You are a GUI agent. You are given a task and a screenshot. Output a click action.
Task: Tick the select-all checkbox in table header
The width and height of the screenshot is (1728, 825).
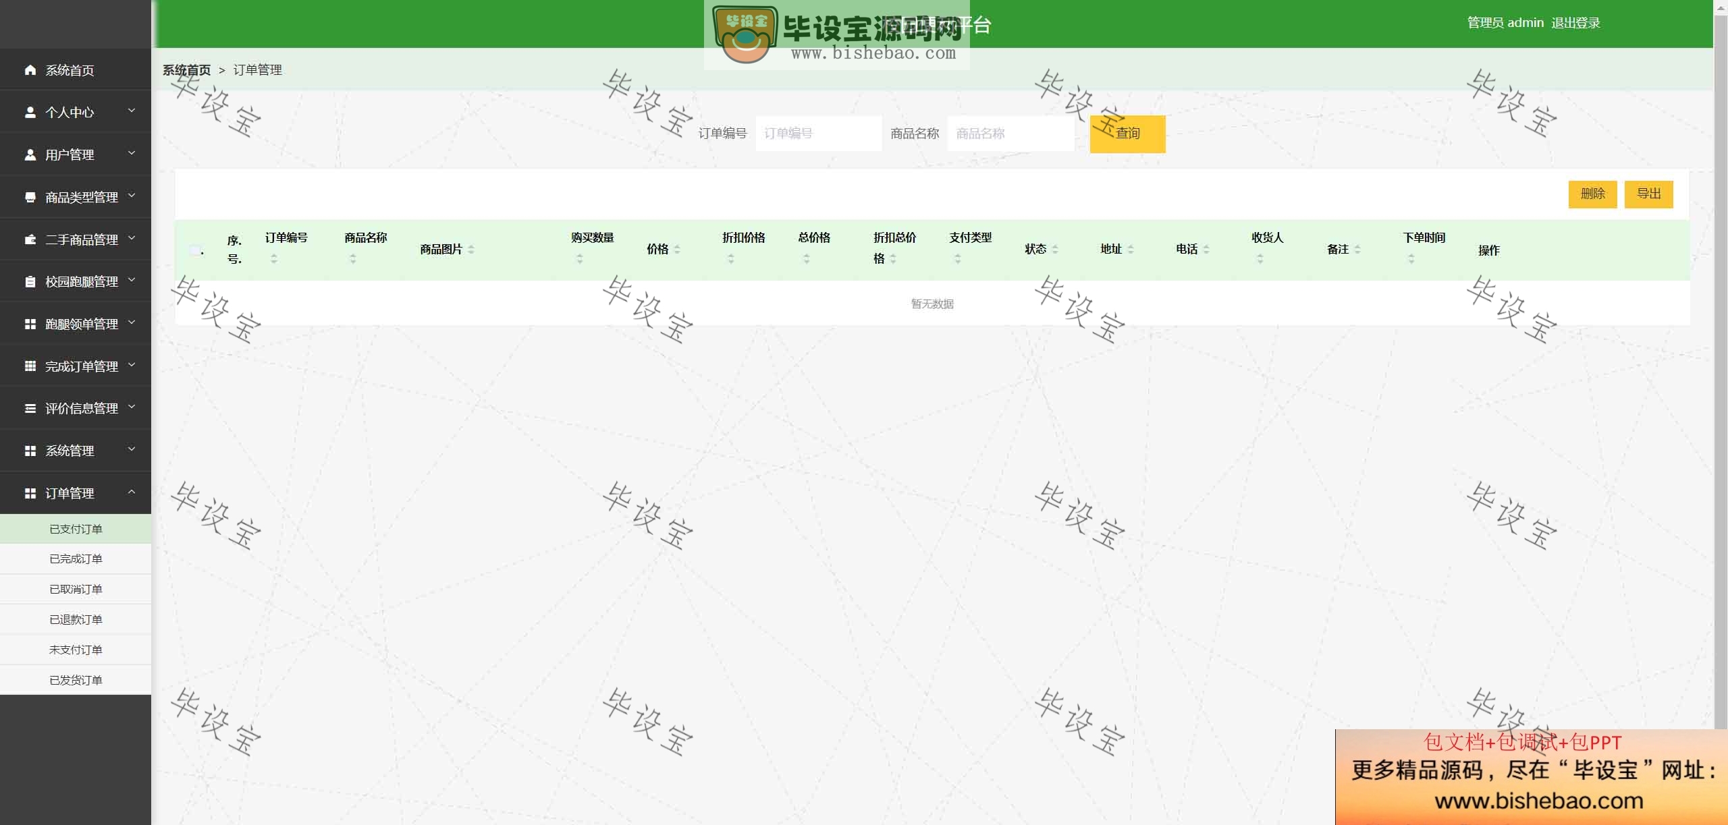click(195, 250)
